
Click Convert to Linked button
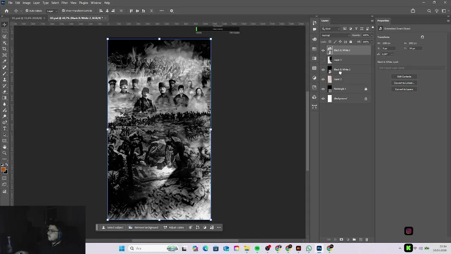click(x=404, y=83)
